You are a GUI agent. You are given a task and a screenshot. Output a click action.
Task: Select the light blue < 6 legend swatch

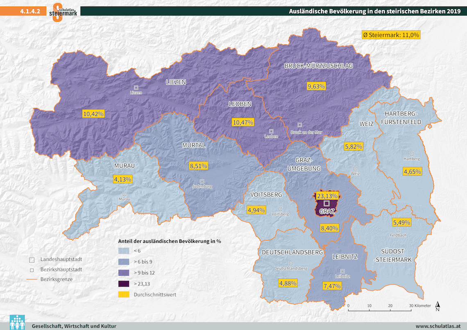(x=124, y=251)
